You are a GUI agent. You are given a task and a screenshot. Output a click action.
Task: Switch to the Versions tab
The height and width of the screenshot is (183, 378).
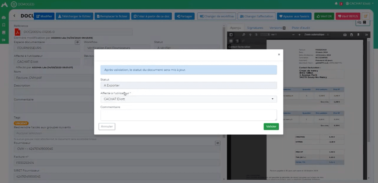click(277, 28)
